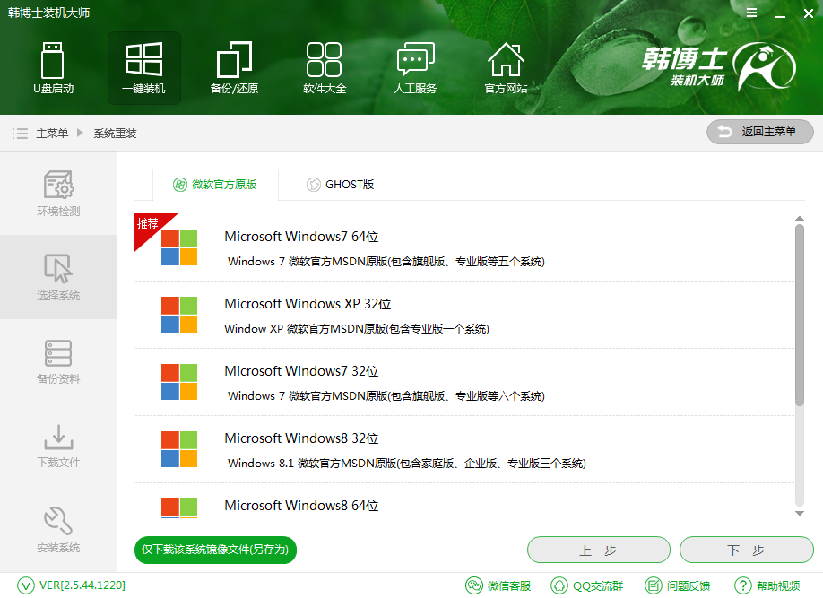
Task: Click the system list vertical scrollbar thumb
Action: pos(800,315)
